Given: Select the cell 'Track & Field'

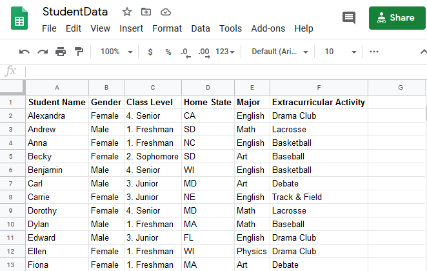Looking at the screenshot, I should (x=319, y=197).
